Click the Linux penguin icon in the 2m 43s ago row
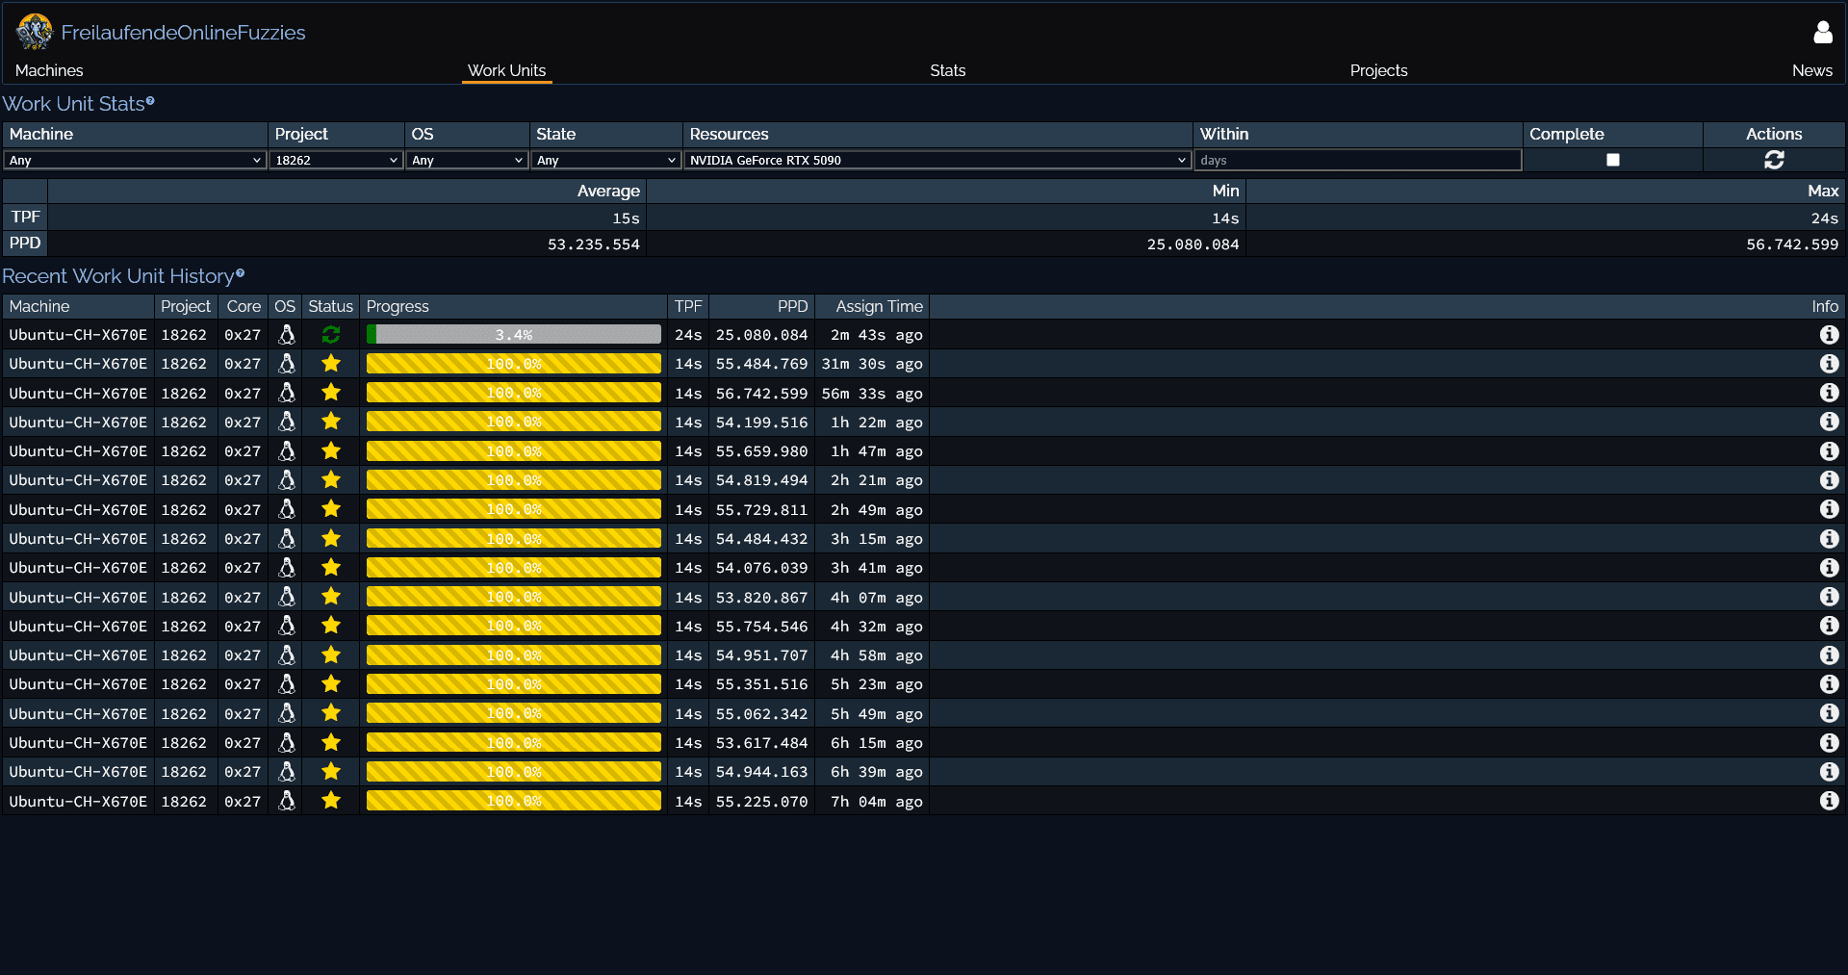Viewport: 1848px width, 975px height. 286,335
